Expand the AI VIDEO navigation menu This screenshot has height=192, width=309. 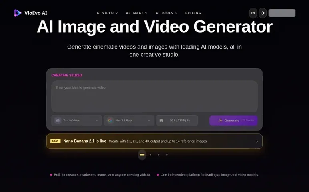point(107,13)
